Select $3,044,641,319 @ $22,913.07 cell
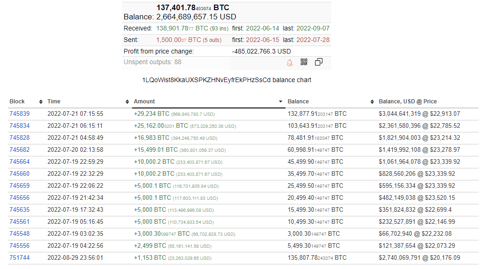Viewport: 492px width, 269px height. click(419, 114)
